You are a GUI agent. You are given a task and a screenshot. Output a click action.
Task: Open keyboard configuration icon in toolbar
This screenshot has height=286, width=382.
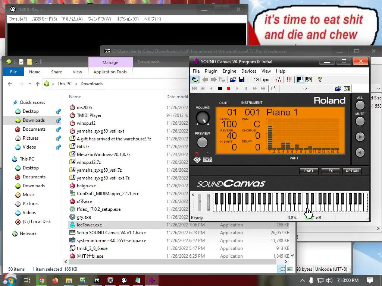(309, 80)
